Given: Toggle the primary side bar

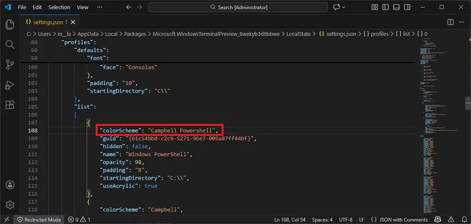Looking at the screenshot, I should point(385,7).
